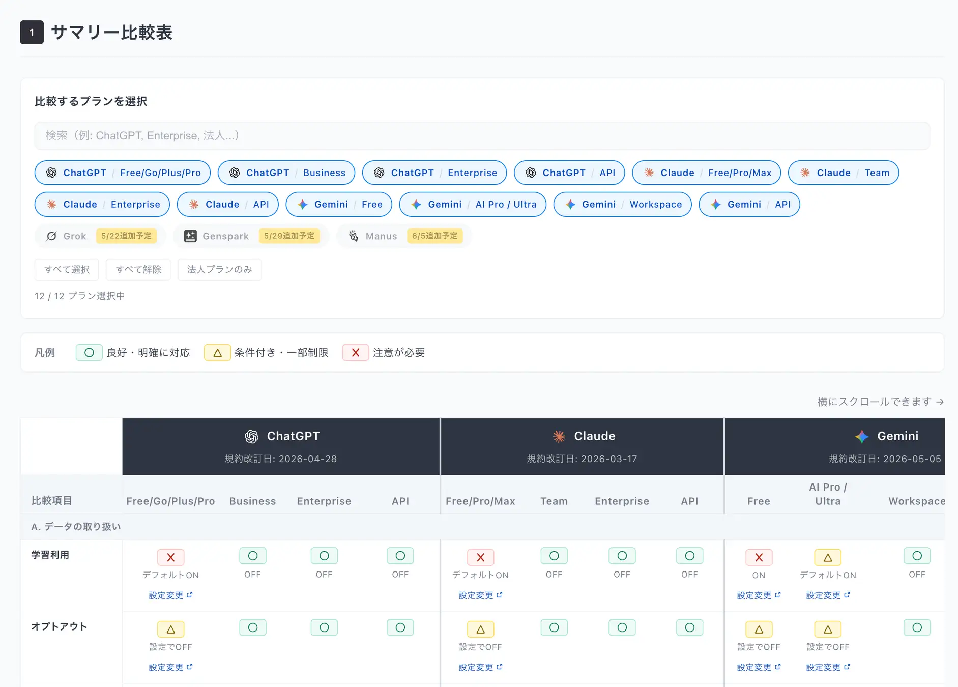Click the yellow triangle for Gemini AI Pro/Ultra 学習利用
This screenshot has width=958, height=687.
(x=828, y=557)
